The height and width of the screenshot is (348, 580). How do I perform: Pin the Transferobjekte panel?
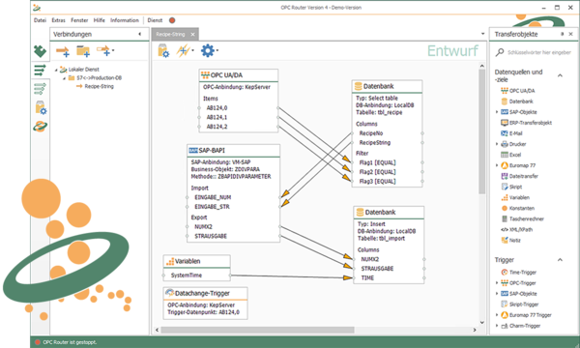(562, 34)
